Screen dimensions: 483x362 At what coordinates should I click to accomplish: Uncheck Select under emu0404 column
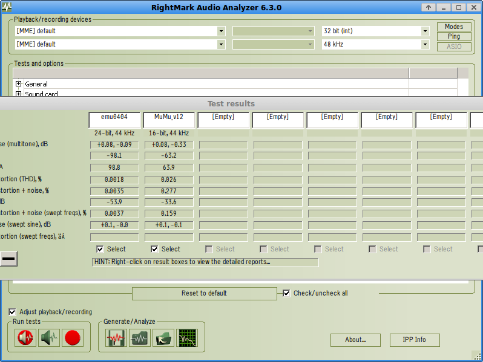tap(100, 249)
